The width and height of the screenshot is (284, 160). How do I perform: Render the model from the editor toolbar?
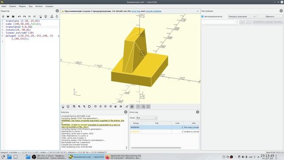(46, 16)
